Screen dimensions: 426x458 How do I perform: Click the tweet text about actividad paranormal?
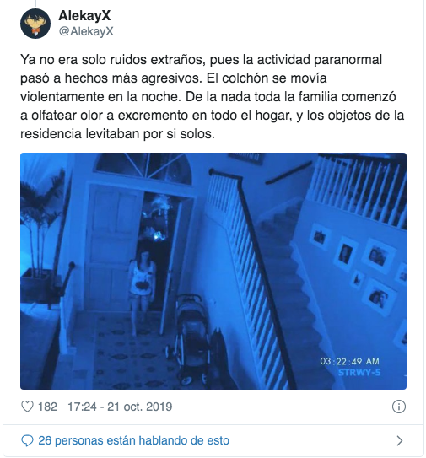point(212,97)
